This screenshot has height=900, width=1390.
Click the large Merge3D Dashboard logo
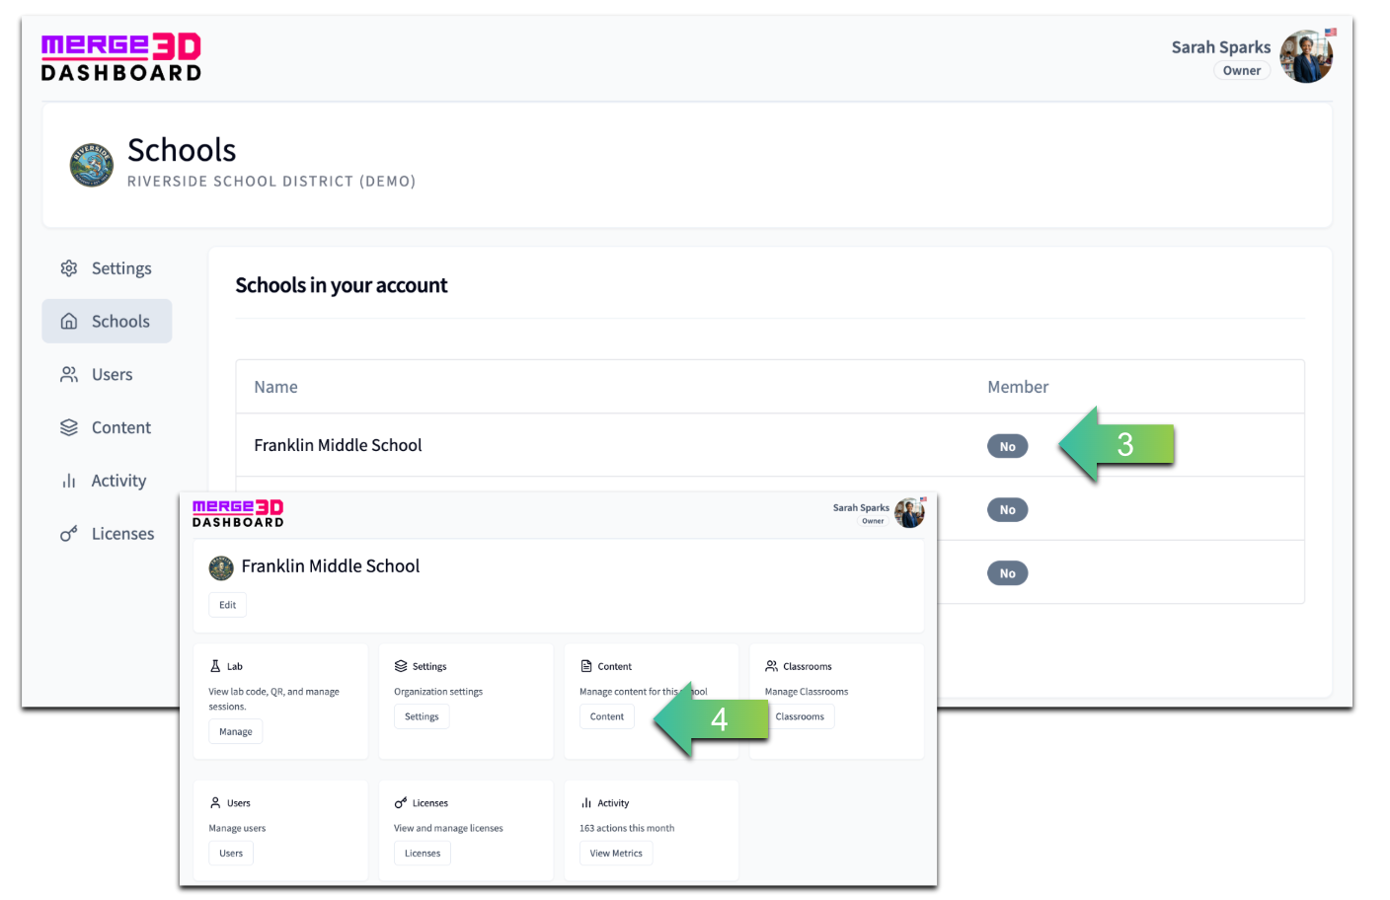(121, 57)
